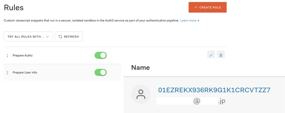Click the plus icon in Create Rule
This screenshot has width=285, height=113.
click(x=196, y=7)
